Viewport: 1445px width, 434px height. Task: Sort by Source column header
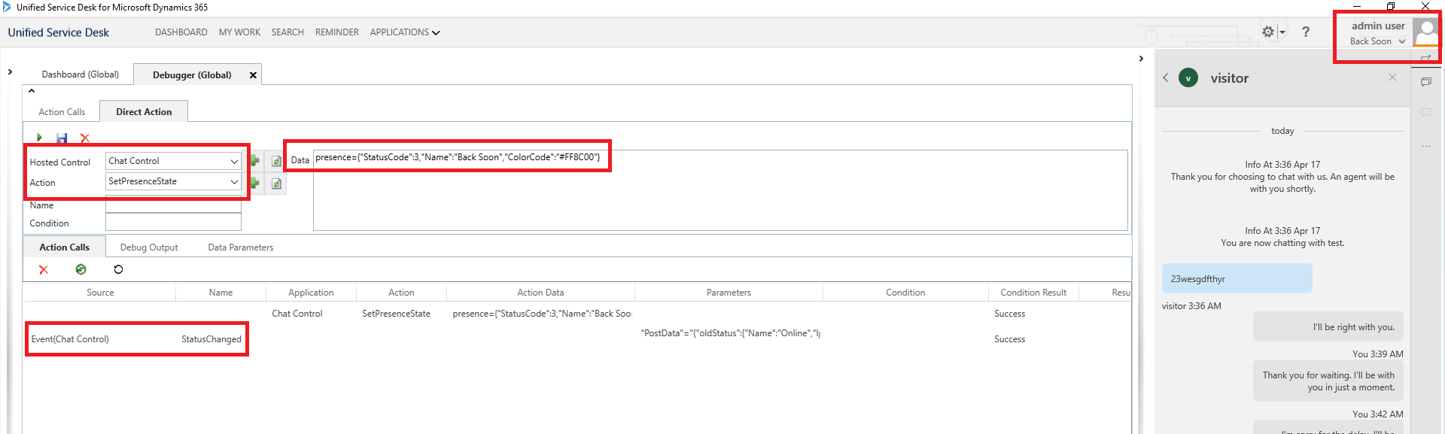pos(100,293)
